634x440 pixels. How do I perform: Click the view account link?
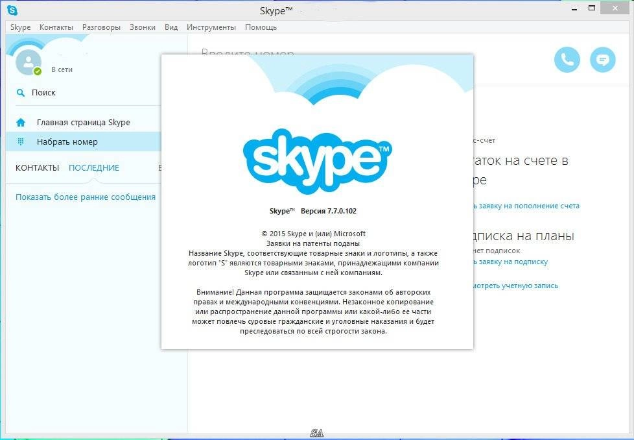point(515,286)
